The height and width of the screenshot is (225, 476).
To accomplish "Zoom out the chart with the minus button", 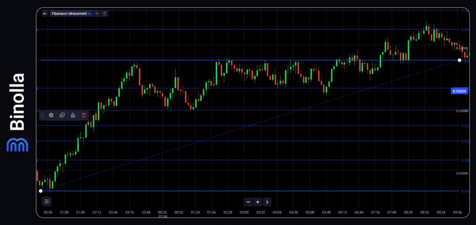I will click(x=248, y=202).
